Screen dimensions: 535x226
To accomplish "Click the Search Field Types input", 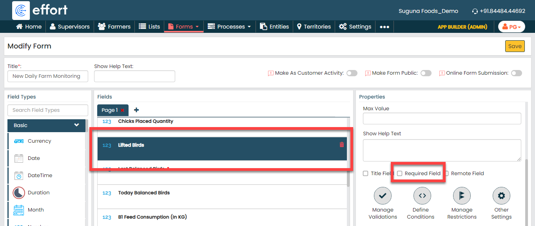I will (x=48, y=110).
